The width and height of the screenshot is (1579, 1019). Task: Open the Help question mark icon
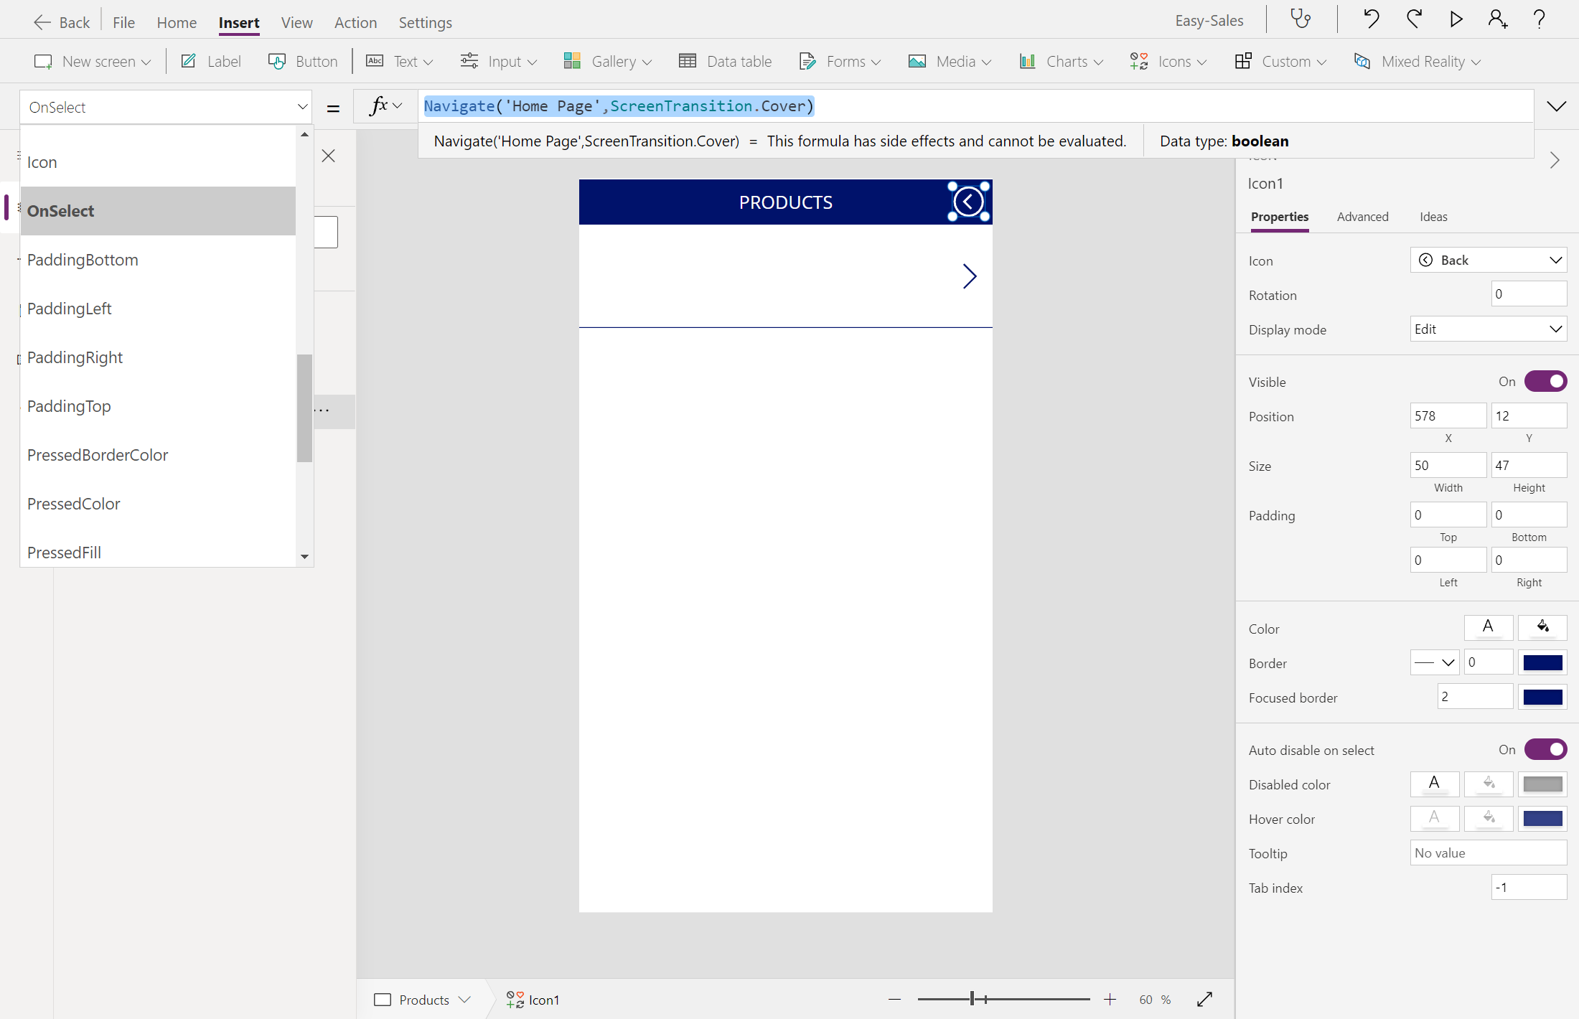pos(1539,19)
